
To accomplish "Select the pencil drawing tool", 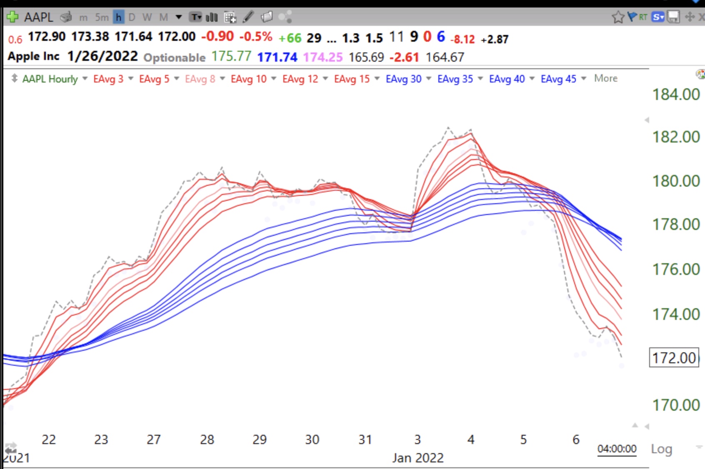I will tap(248, 17).
